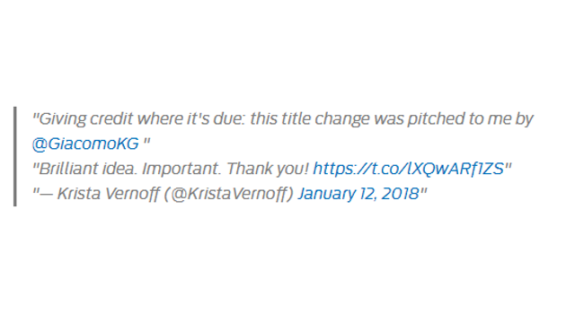
Task: Click the em dash before Krista Vernoff
Action: [46, 194]
